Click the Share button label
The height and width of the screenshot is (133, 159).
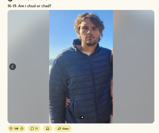click(65, 129)
